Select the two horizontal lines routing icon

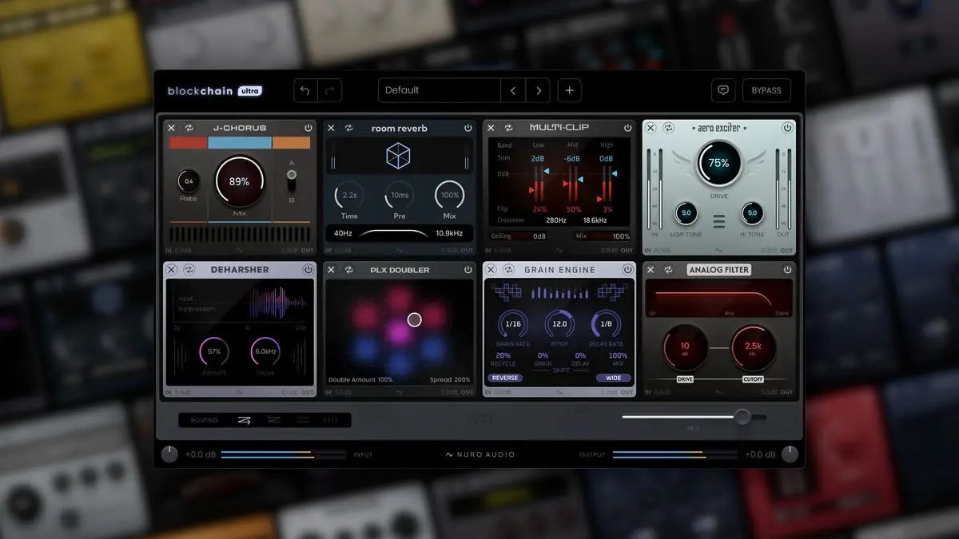pos(302,420)
